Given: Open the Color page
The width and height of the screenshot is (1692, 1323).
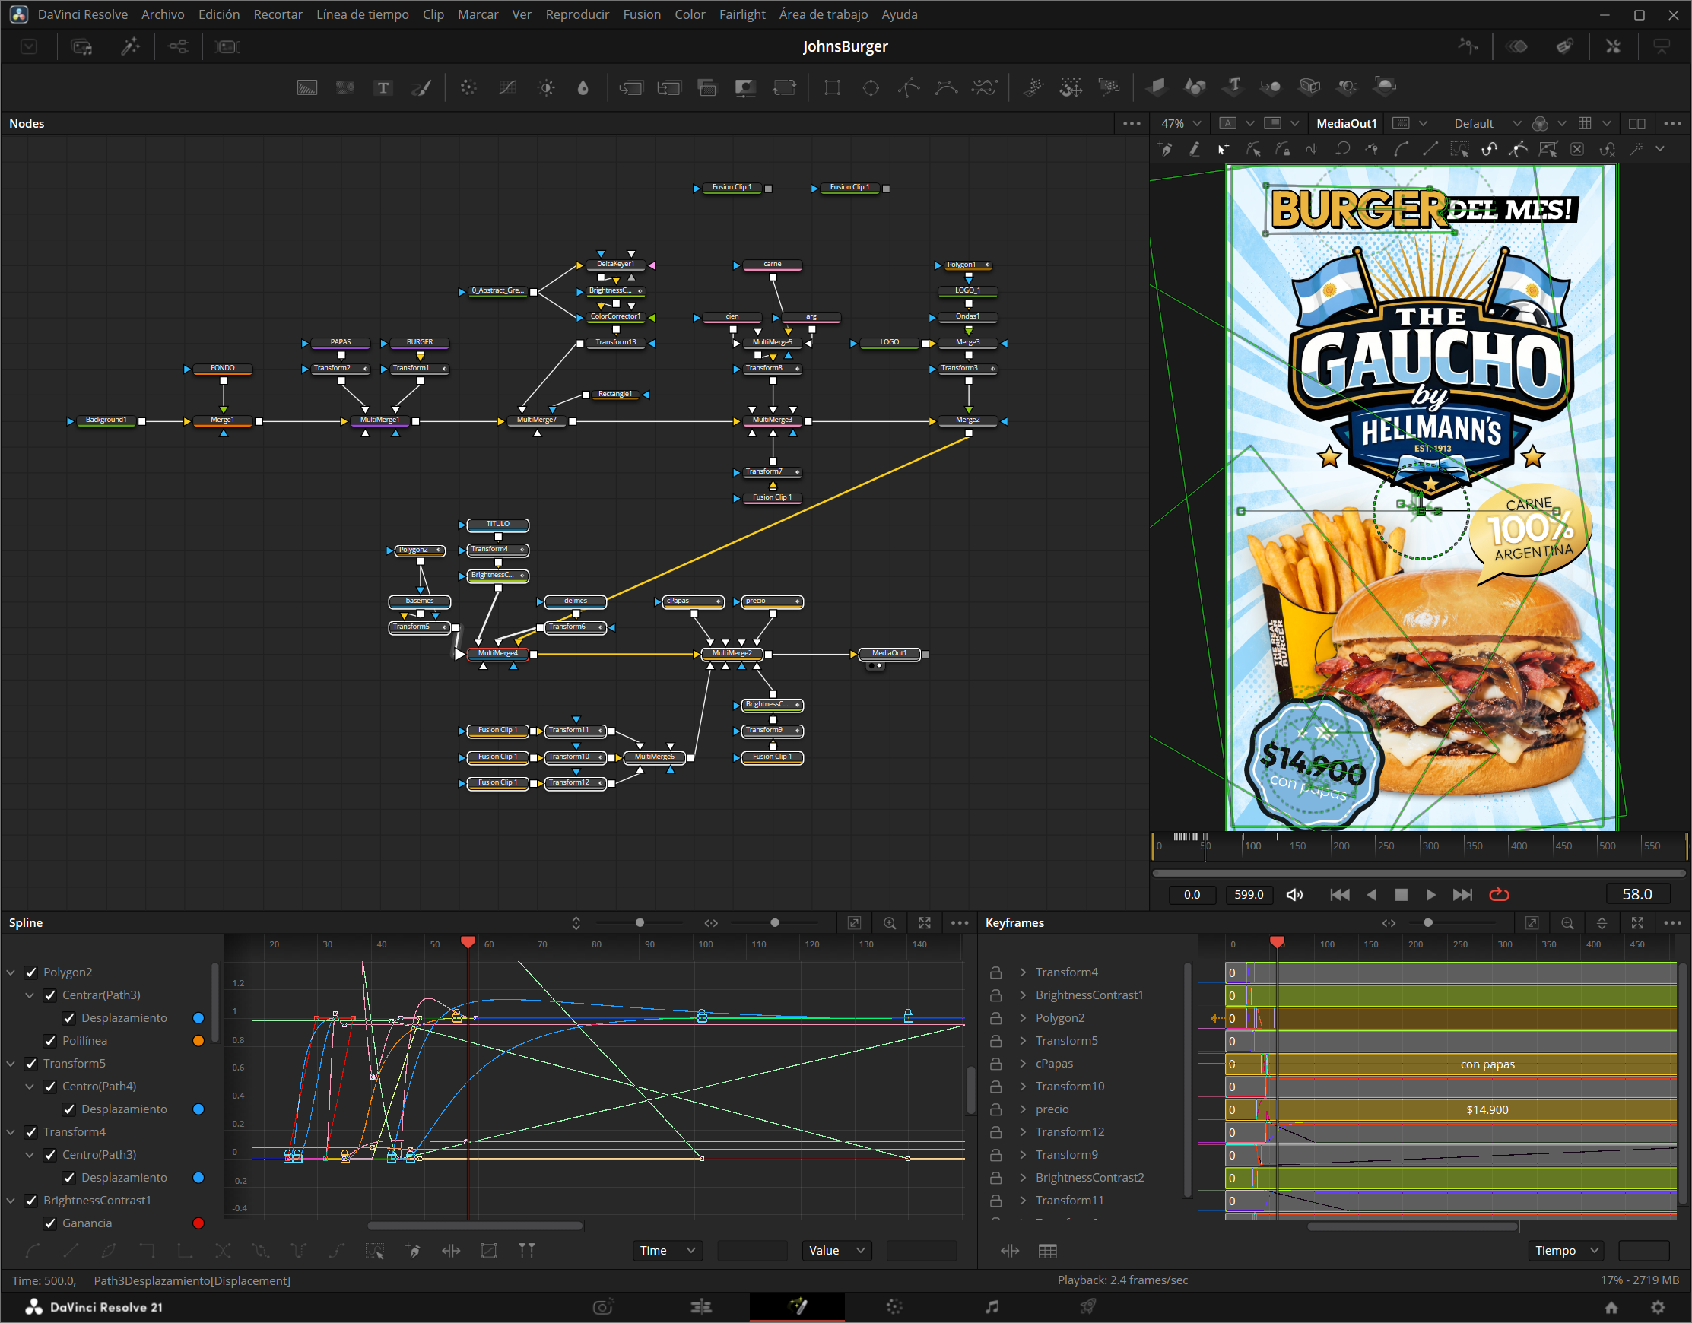Looking at the screenshot, I should (x=894, y=1307).
